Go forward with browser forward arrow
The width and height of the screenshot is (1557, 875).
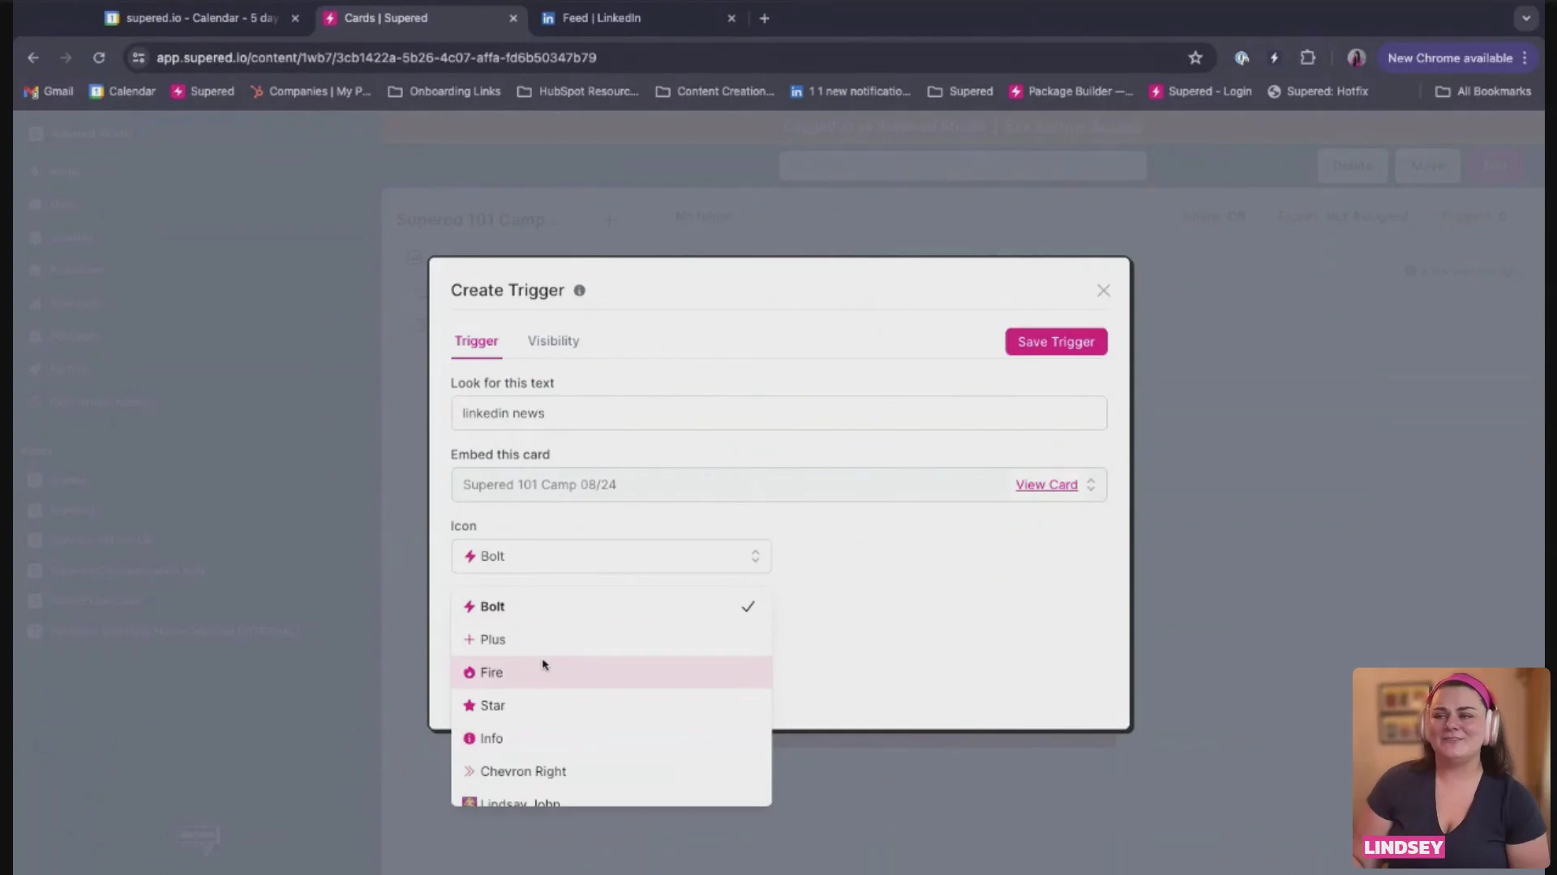click(66, 58)
